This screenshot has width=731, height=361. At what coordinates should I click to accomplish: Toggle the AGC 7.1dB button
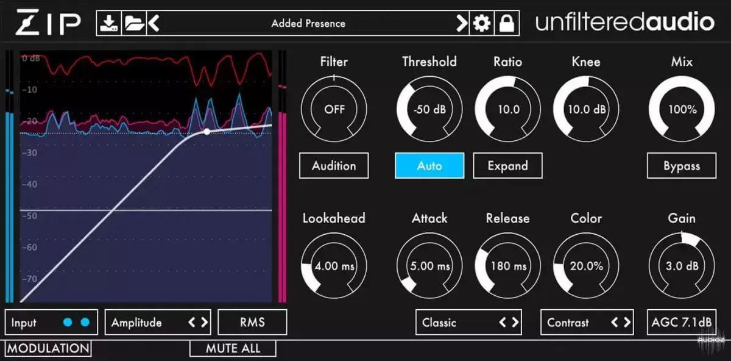point(682,322)
